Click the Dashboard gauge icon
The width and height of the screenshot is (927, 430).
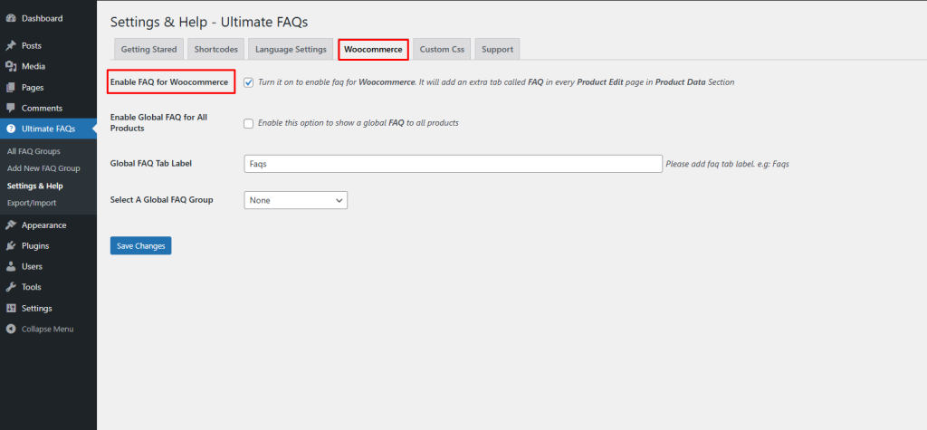[11, 18]
